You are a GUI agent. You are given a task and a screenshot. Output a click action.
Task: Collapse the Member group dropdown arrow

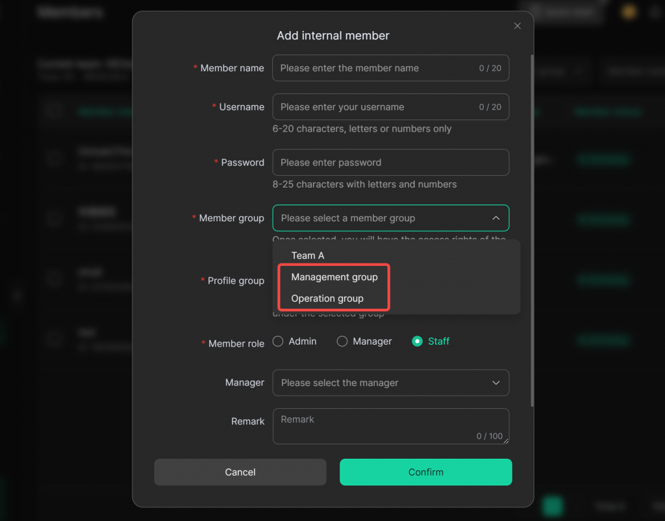[x=496, y=218]
